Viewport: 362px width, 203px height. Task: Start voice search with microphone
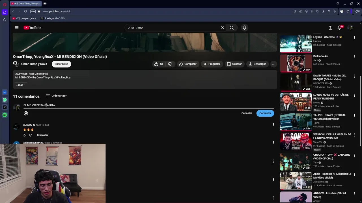pos(245,28)
